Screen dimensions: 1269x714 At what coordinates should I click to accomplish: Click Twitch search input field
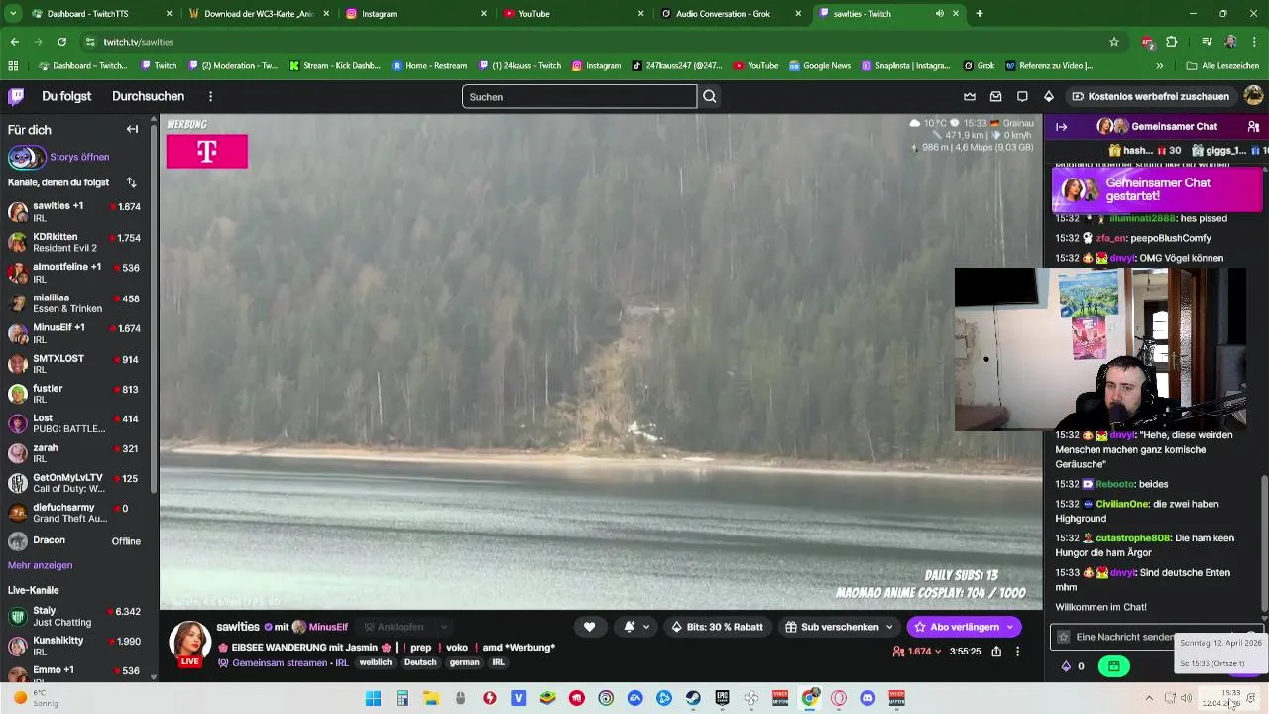tap(579, 96)
